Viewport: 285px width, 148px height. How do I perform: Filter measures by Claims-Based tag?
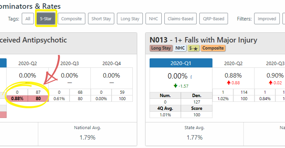click(180, 19)
